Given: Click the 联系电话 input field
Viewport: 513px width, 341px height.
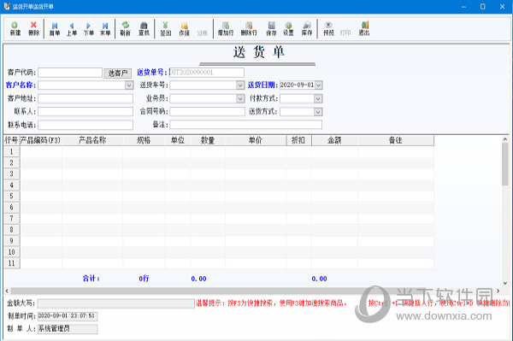Looking at the screenshot, I should [x=85, y=125].
